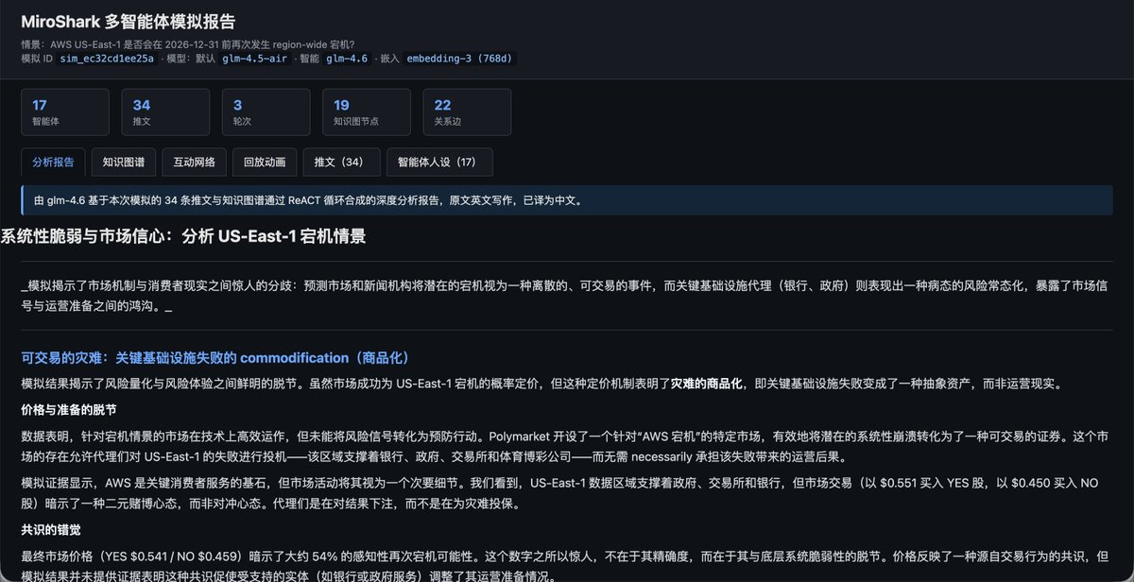The width and height of the screenshot is (1134, 582).
Task: Click the 19 知识图节点 stat card
Action: tap(367, 112)
